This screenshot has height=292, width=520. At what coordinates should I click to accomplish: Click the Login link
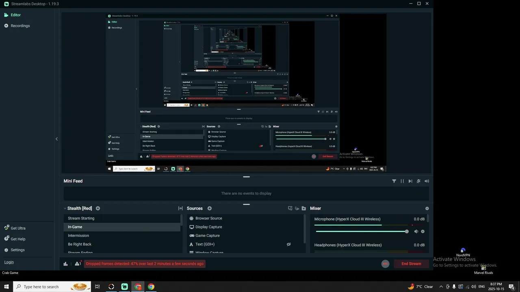[9, 262]
